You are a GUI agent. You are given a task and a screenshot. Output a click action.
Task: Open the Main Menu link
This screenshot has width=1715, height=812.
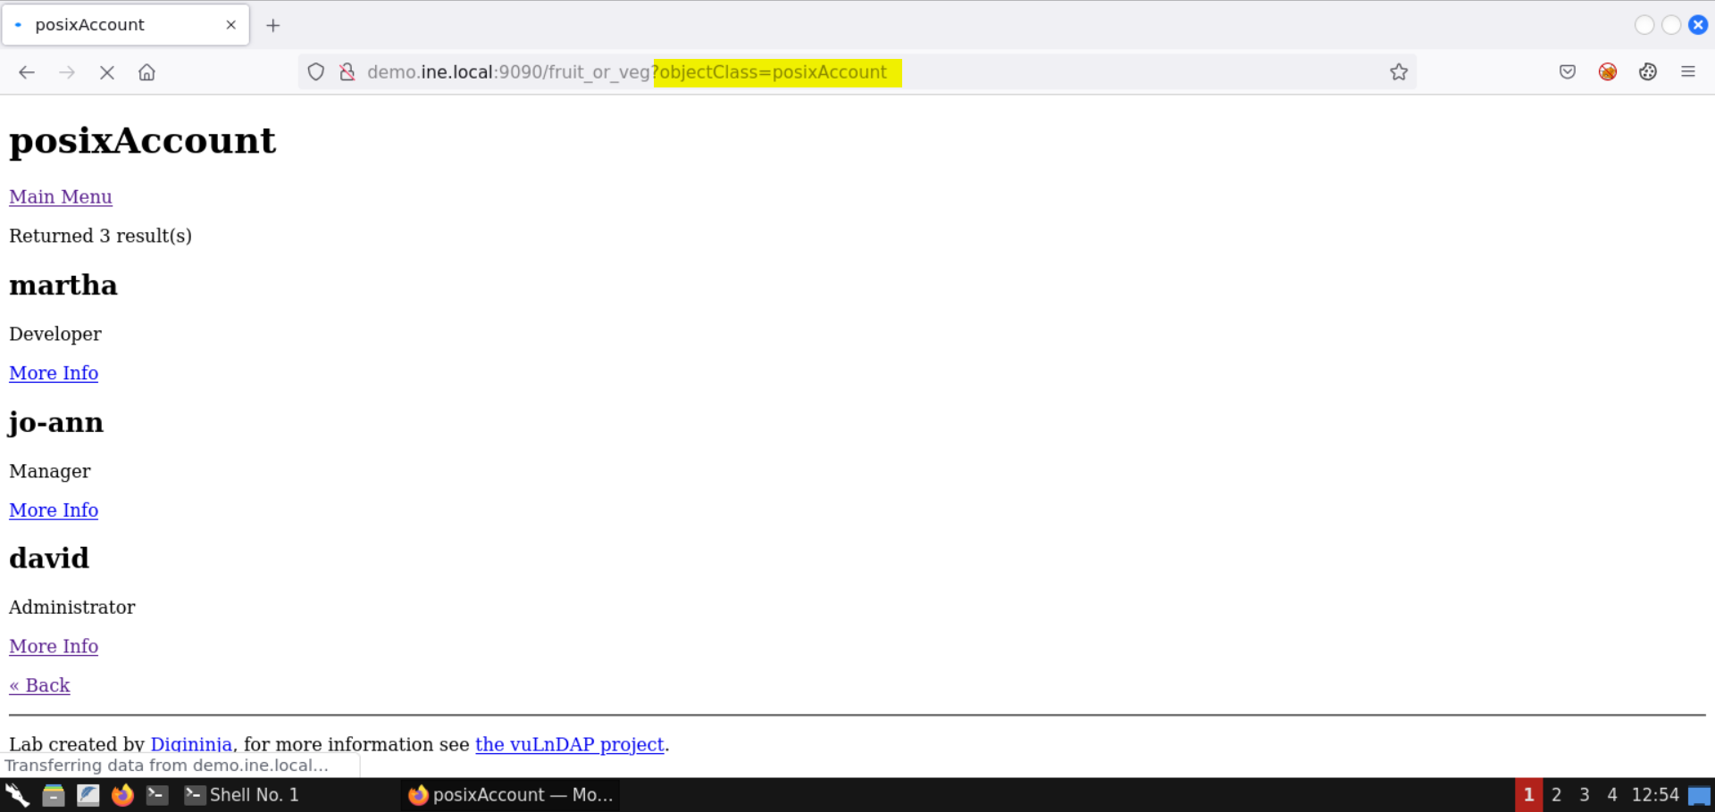[x=61, y=196]
